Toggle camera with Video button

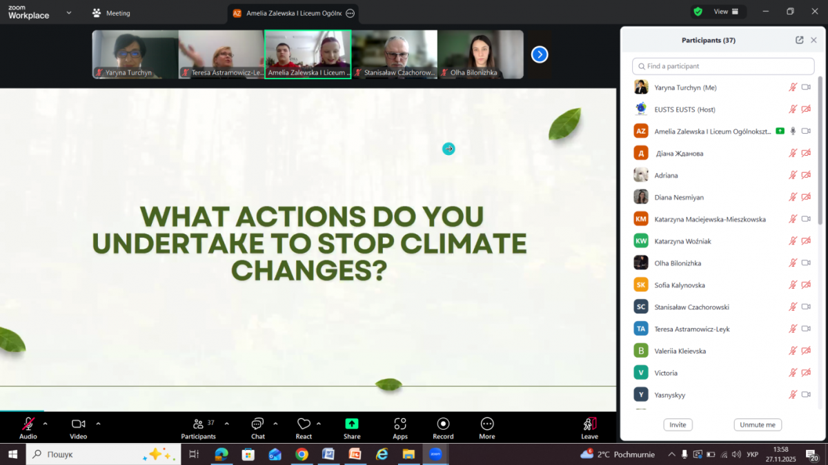coord(78,427)
